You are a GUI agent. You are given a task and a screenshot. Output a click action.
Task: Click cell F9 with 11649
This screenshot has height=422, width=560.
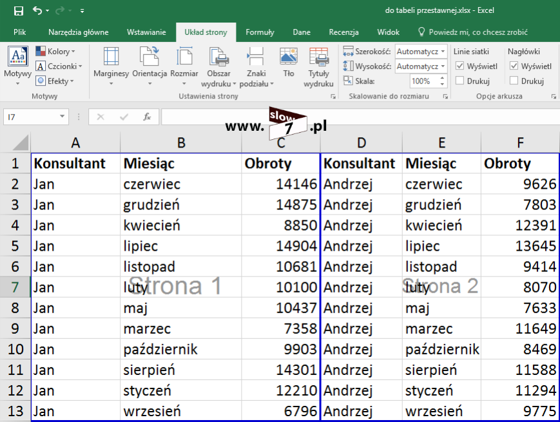520,329
